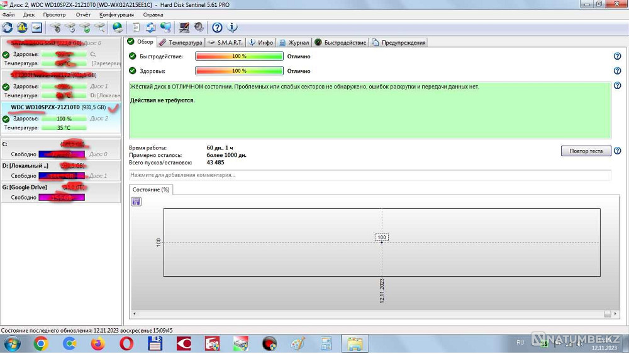The width and height of the screenshot is (629, 354).
Task: Click the globe with disk icon
Action: tap(118, 27)
